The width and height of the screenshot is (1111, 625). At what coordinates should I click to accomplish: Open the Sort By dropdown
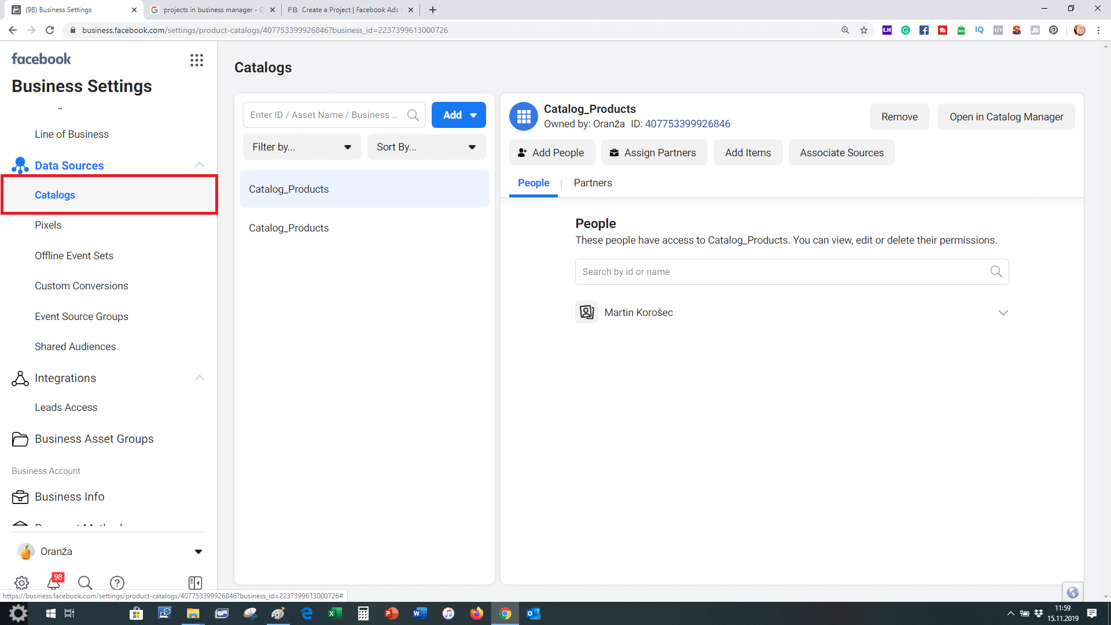pos(426,147)
